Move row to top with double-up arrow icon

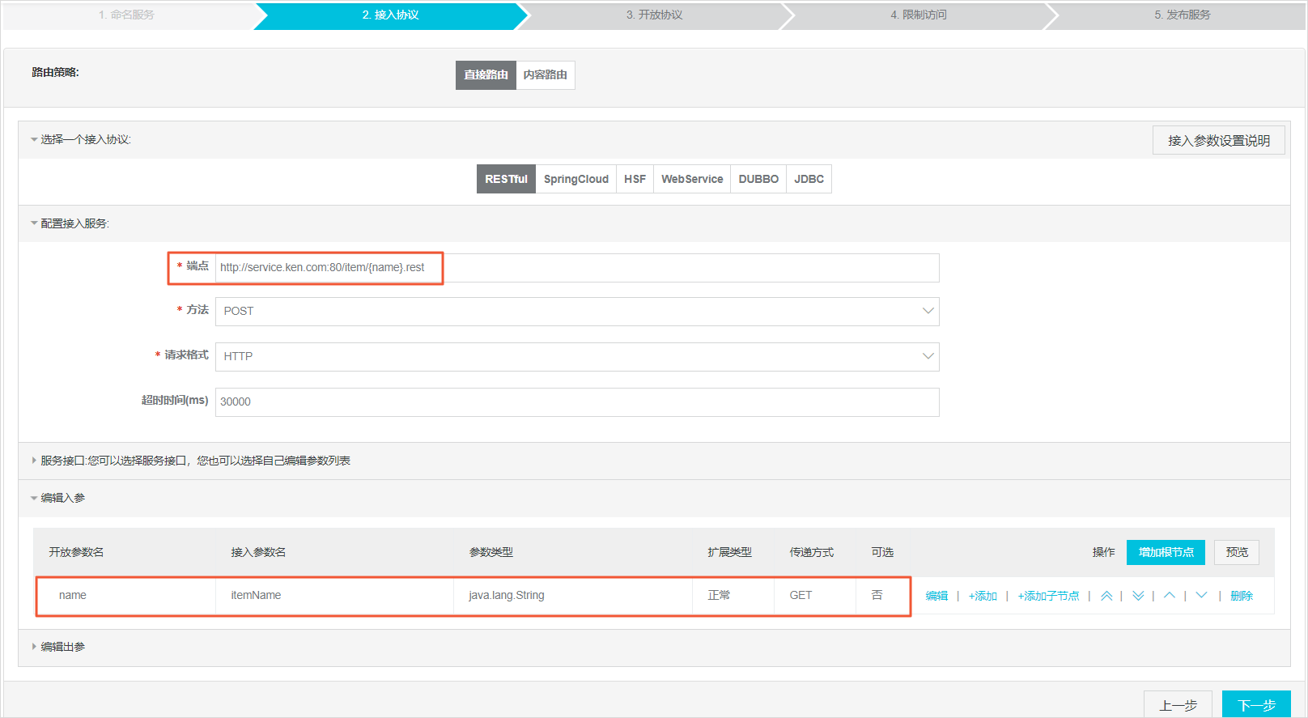click(1106, 596)
